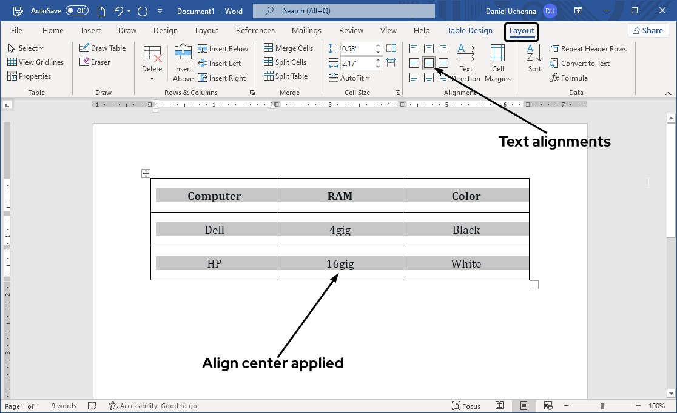Insert a row below the table
Screen dimensions: 677x413
[x=223, y=48]
